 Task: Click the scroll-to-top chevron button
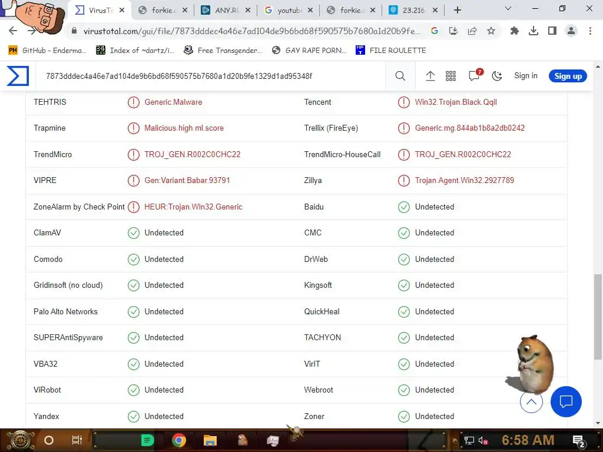(531, 401)
